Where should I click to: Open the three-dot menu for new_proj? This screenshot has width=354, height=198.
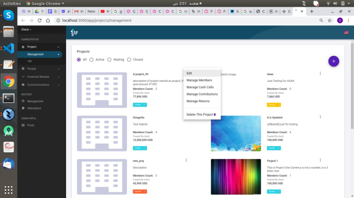[x=186, y=160]
